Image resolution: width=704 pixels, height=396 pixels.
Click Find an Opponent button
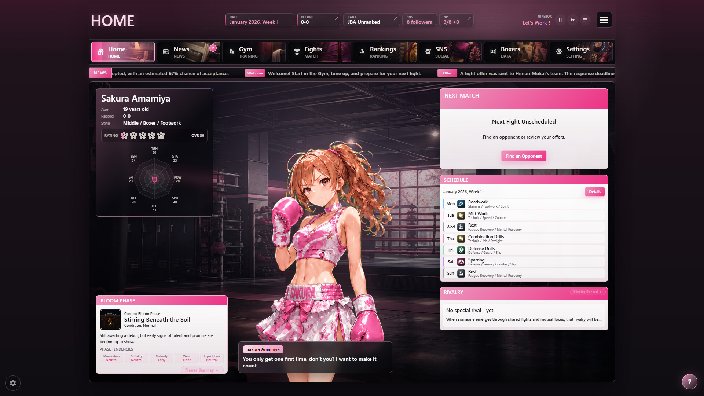pyautogui.click(x=524, y=156)
